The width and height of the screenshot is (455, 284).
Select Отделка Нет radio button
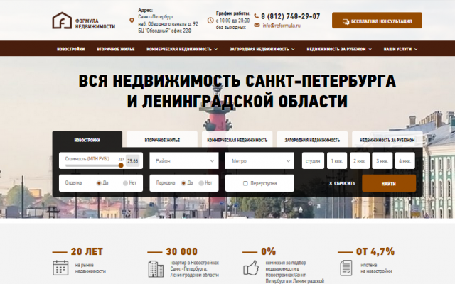[125, 183]
